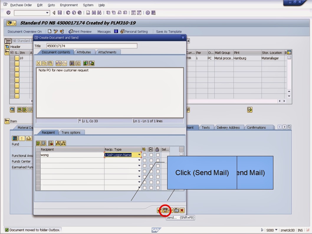Click the Customize local layout icon

coord(153,13)
